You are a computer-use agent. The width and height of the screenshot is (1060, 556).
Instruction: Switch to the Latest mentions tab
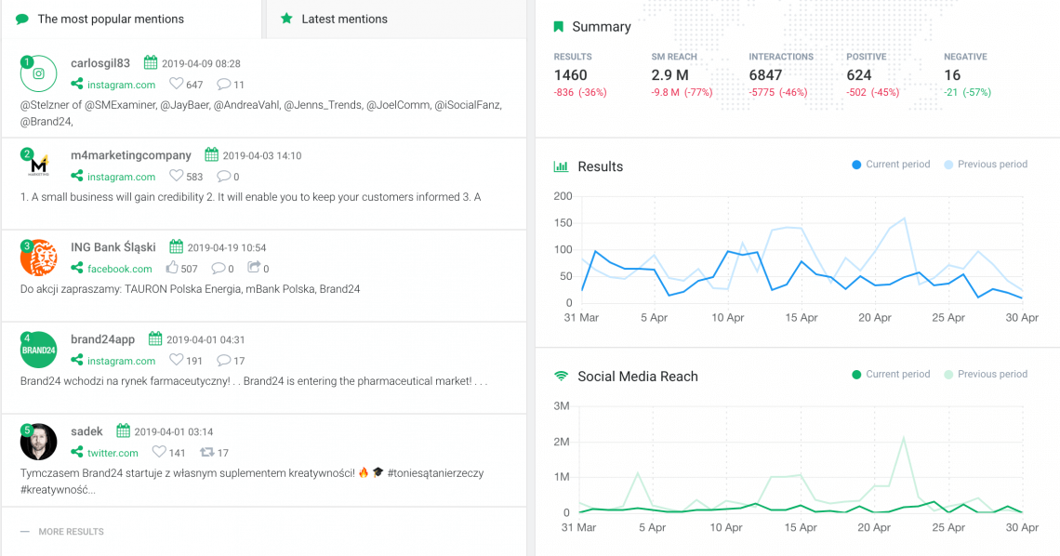[396, 19]
